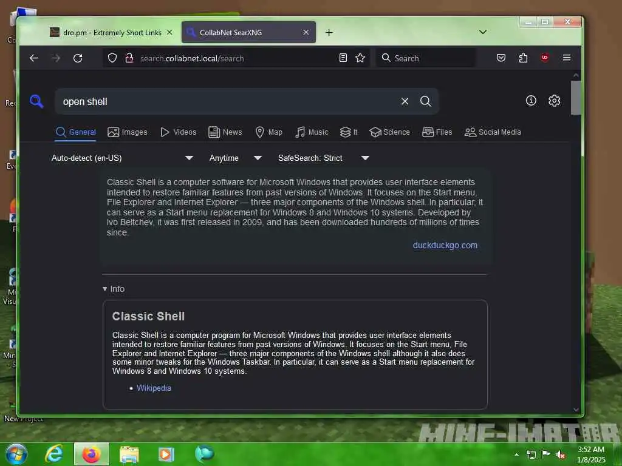Open the network tray icon
Screen dimensions: 622x466
click(531, 454)
